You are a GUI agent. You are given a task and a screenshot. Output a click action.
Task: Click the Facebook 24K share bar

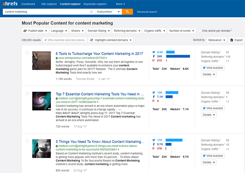[x=178, y=56]
